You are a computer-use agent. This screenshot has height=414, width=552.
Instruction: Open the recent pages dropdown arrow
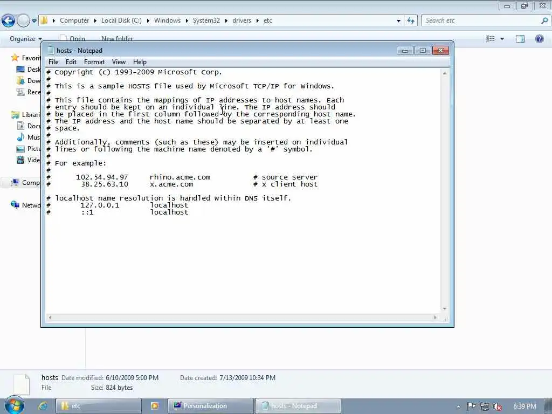pos(34,21)
